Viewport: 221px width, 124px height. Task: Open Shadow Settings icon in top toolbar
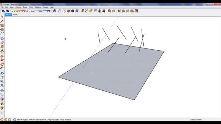(x=3, y=11)
